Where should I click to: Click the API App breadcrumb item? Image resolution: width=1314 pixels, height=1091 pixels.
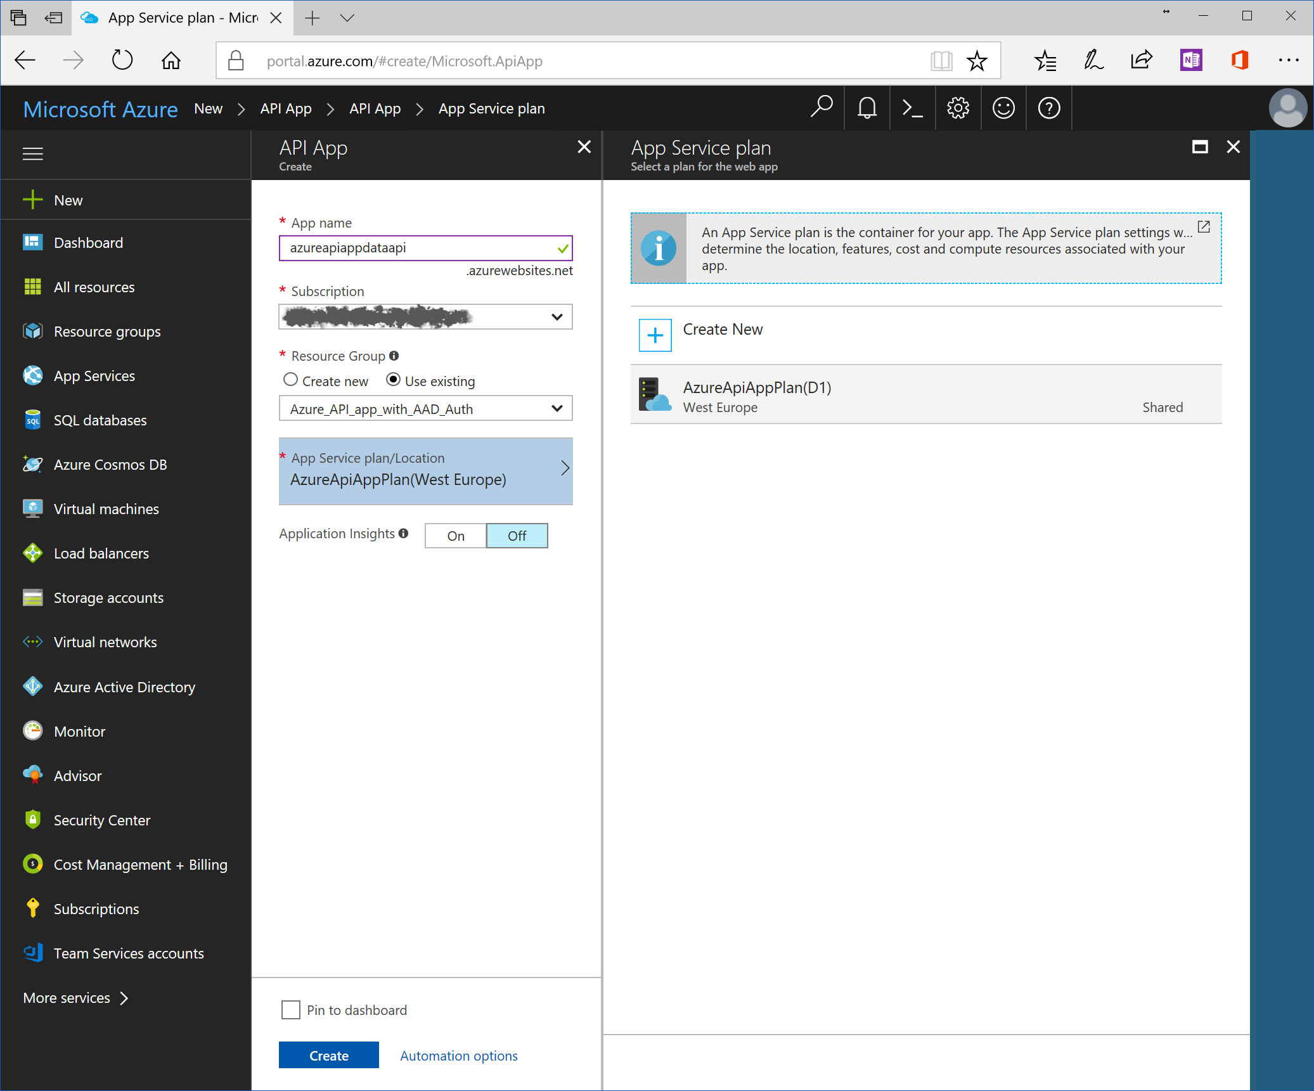coord(286,108)
